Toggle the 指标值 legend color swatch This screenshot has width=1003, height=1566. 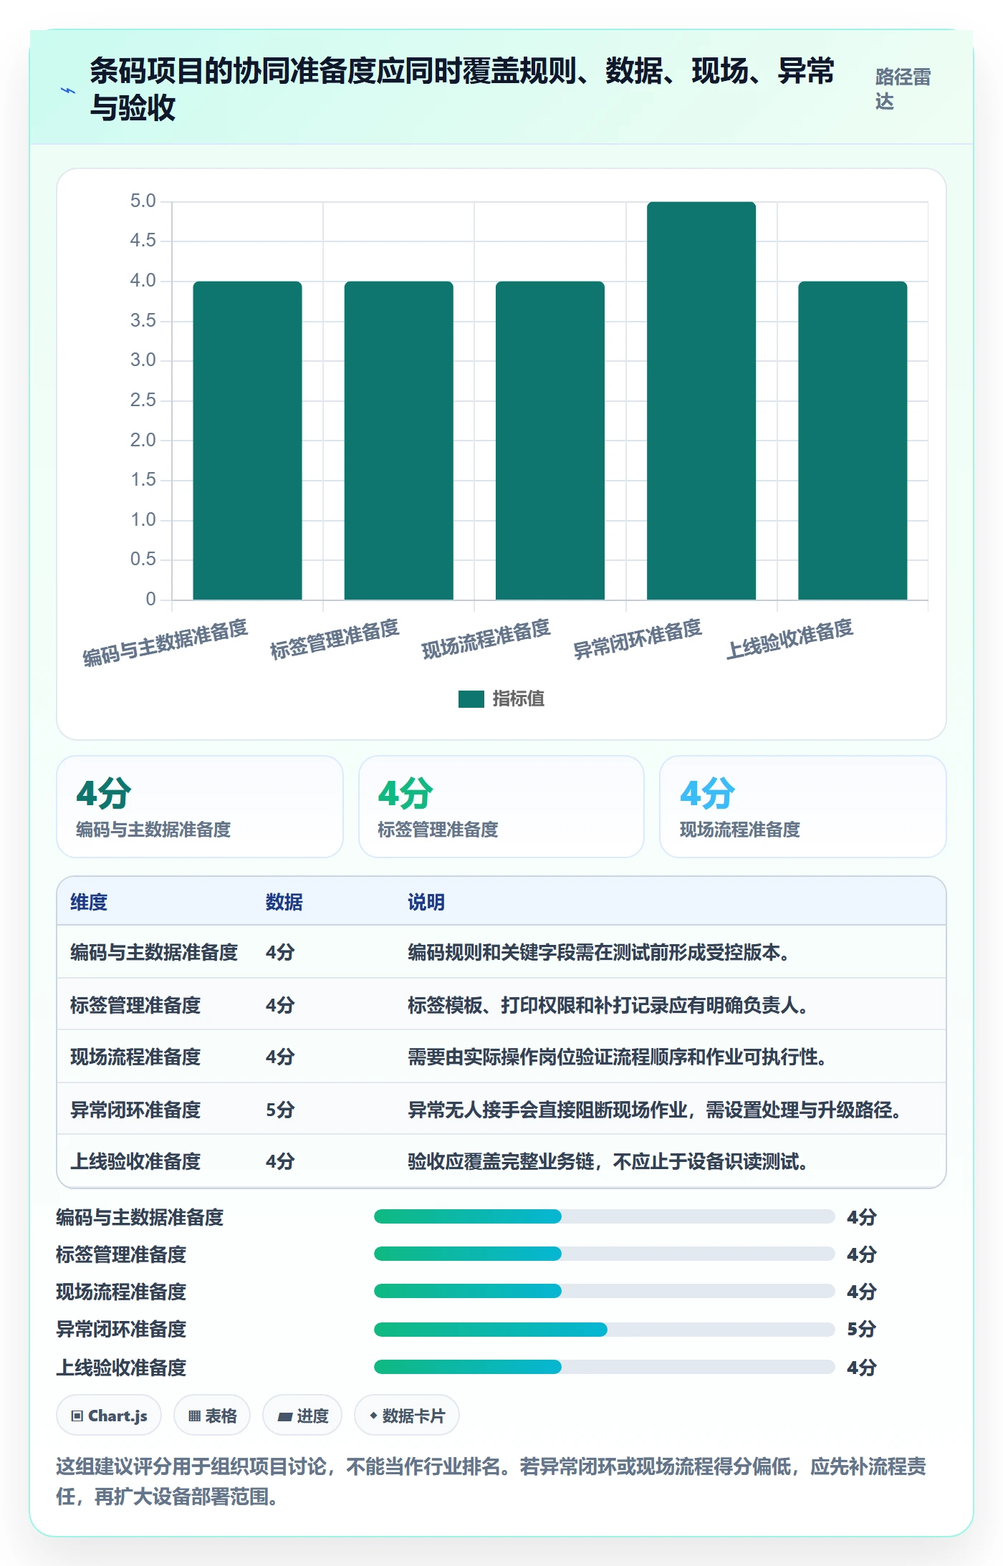click(x=471, y=698)
